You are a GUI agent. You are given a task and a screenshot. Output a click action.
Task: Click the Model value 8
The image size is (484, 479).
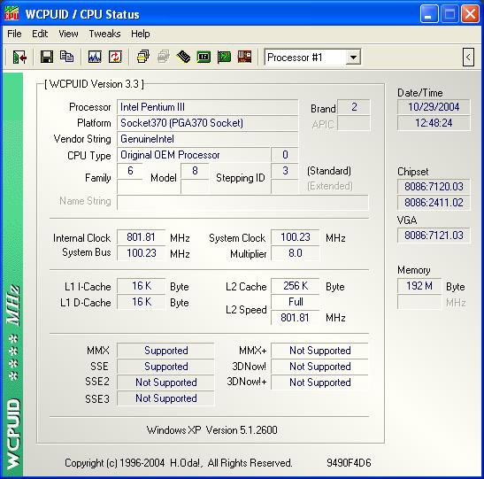[x=195, y=171]
